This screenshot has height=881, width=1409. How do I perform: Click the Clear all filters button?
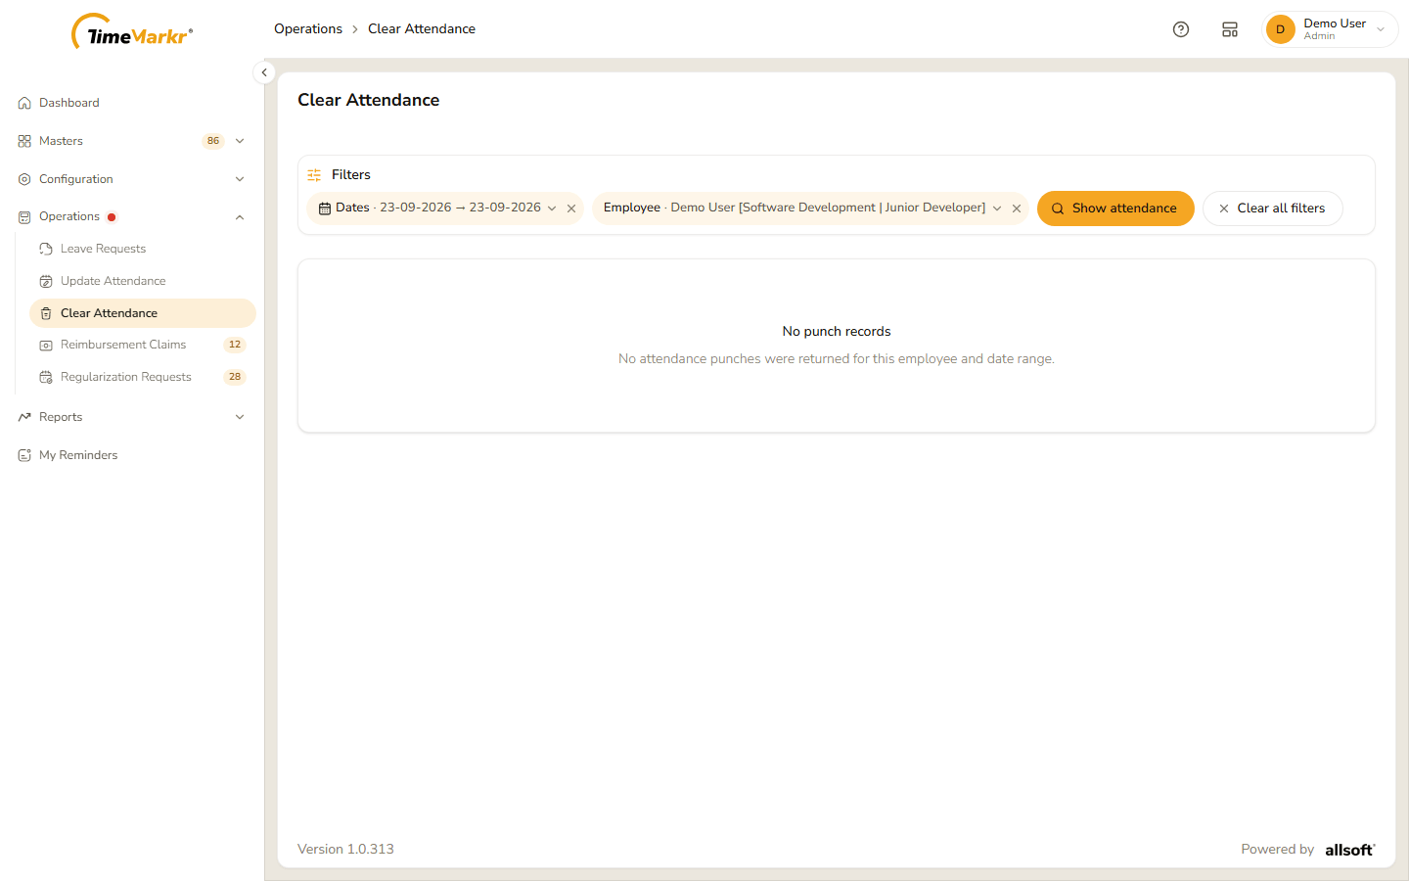coord(1272,209)
